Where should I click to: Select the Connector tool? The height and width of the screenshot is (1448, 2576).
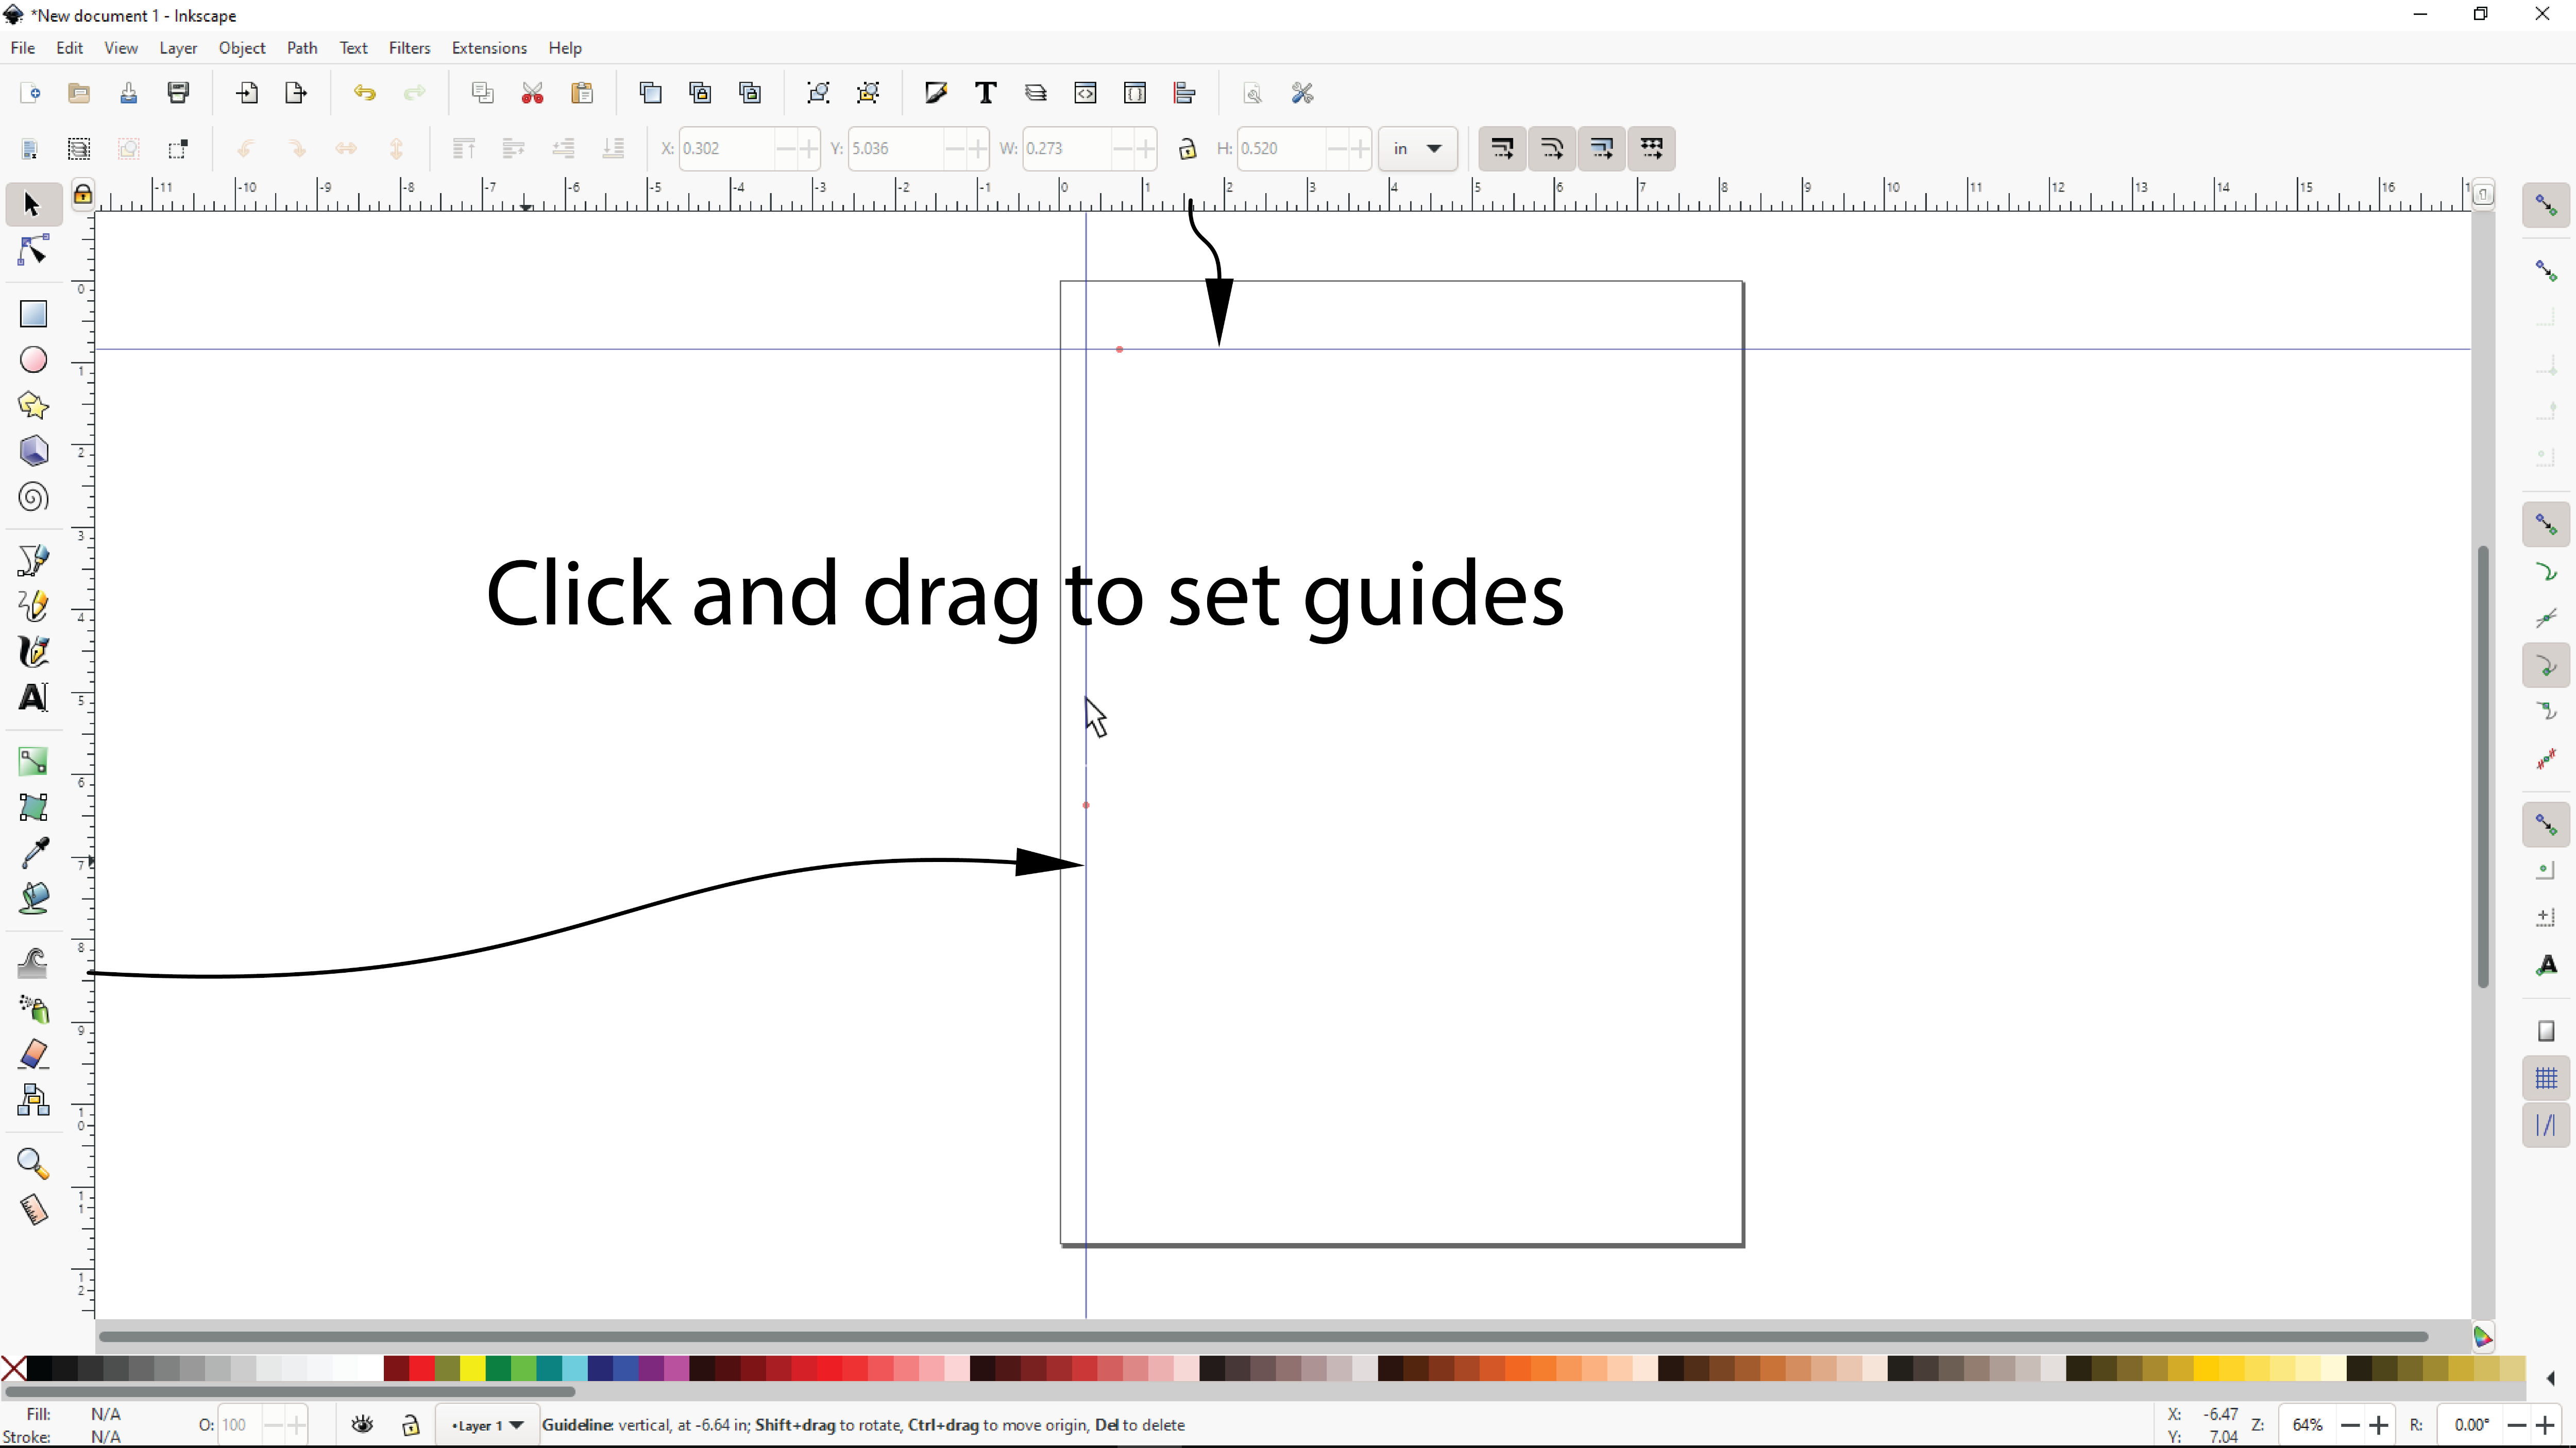click(33, 1101)
